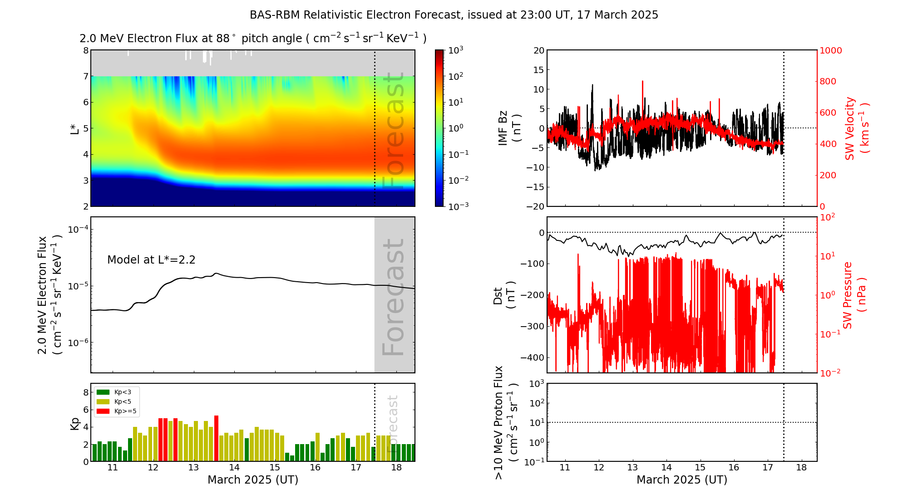Click the flux colorbar beside the L* plot
The image size is (908, 499).
click(x=439, y=128)
